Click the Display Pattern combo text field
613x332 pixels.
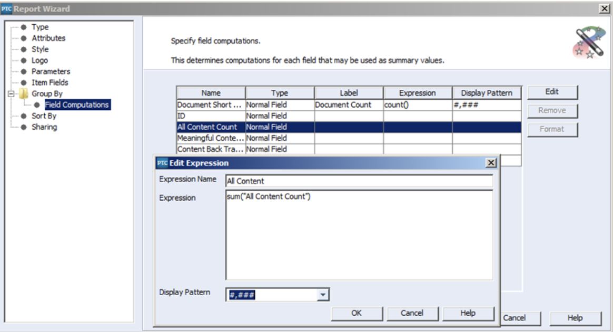[272, 295]
